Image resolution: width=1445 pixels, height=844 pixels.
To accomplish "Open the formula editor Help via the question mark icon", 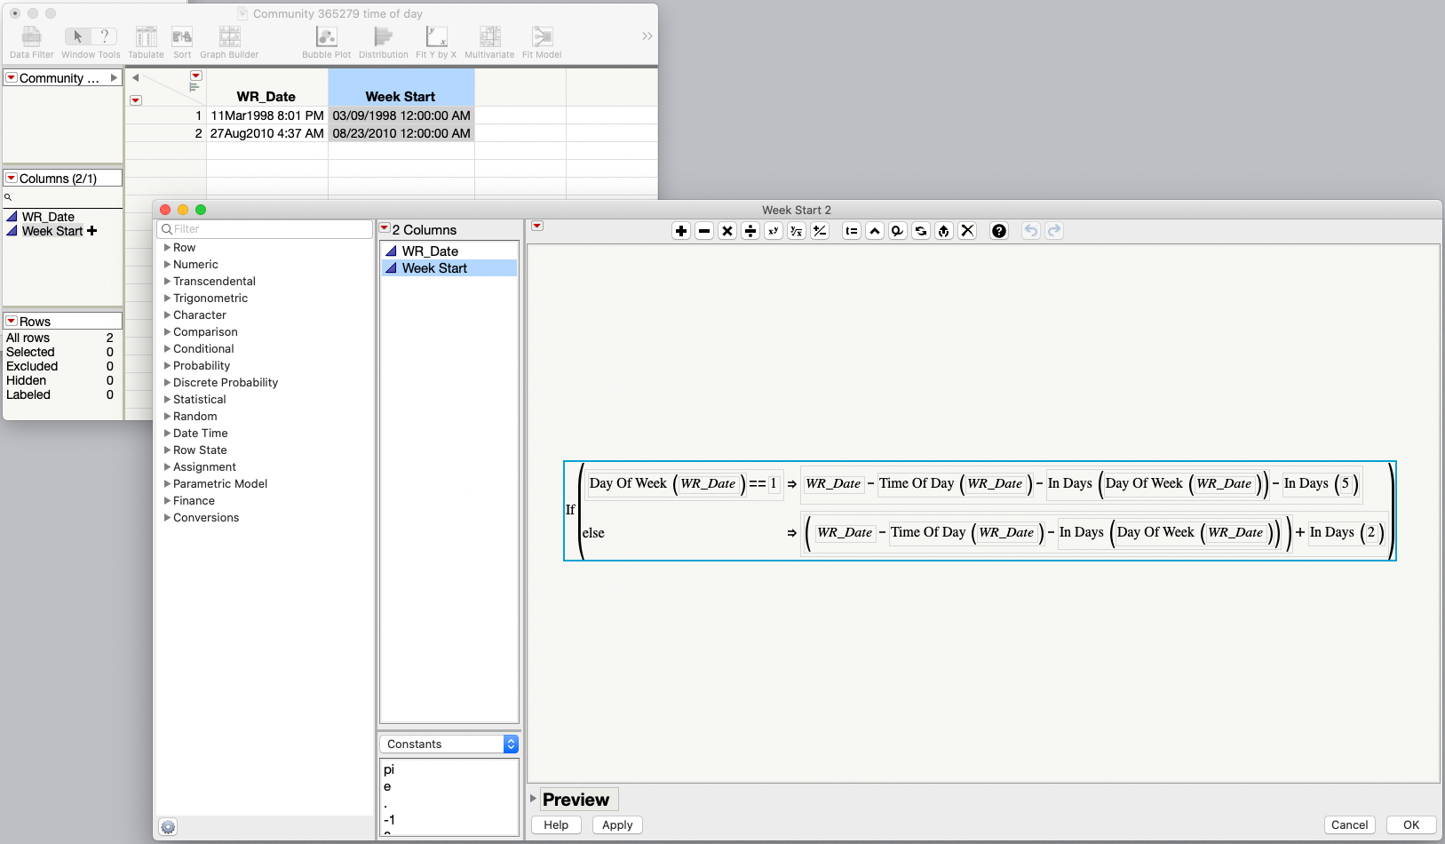I will click(x=999, y=230).
